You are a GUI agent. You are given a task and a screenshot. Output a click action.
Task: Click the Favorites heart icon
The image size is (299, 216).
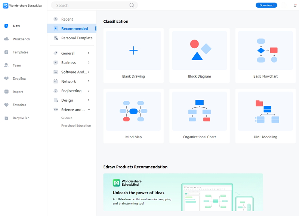pos(6,105)
